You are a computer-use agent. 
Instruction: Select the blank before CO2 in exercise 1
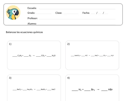(38, 56)
